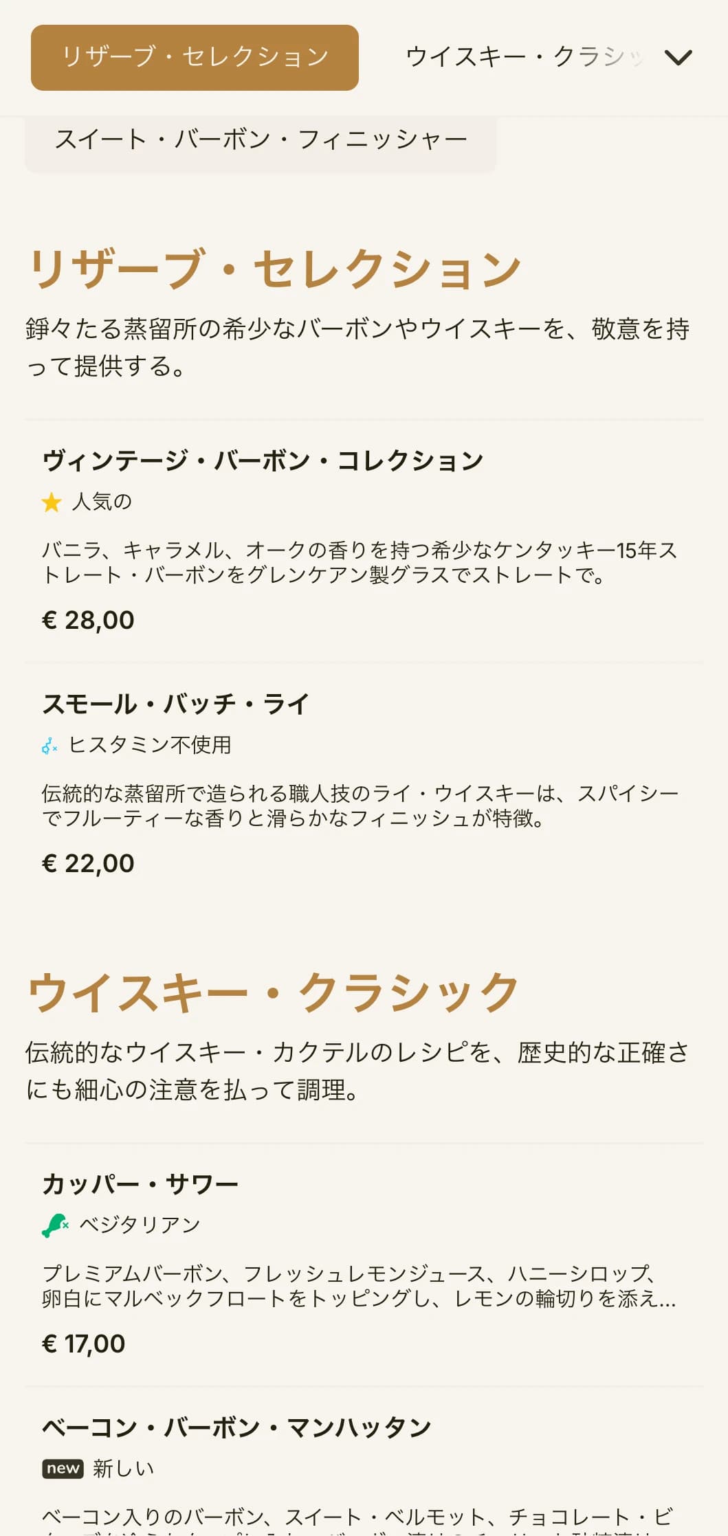Click the € 22,00 price
The height and width of the screenshot is (1536, 728).
click(88, 864)
